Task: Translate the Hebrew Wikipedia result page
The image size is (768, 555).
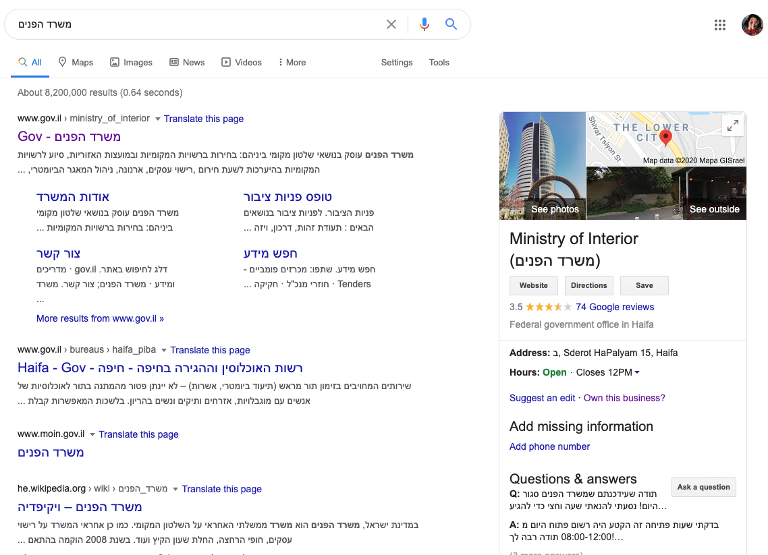Action: coord(222,490)
